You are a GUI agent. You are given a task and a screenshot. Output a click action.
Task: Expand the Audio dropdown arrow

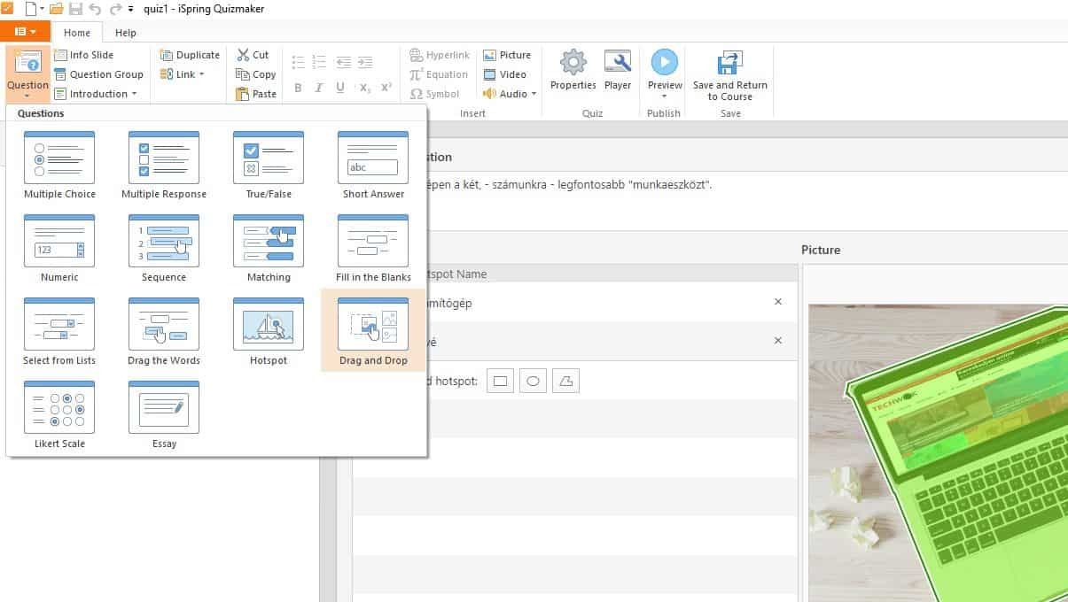click(x=534, y=94)
